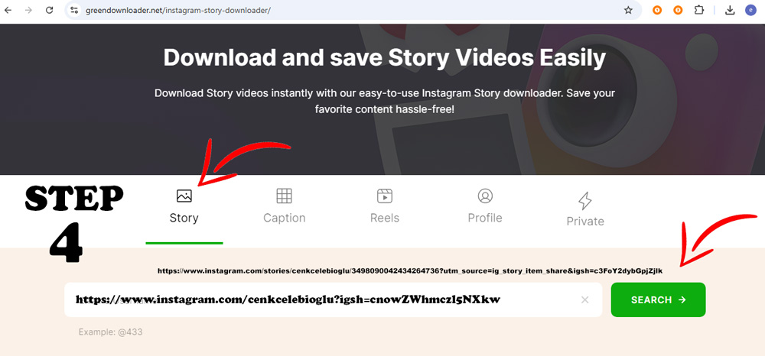Click the first orange extension icon
765x356 pixels.
coord(657,10)
